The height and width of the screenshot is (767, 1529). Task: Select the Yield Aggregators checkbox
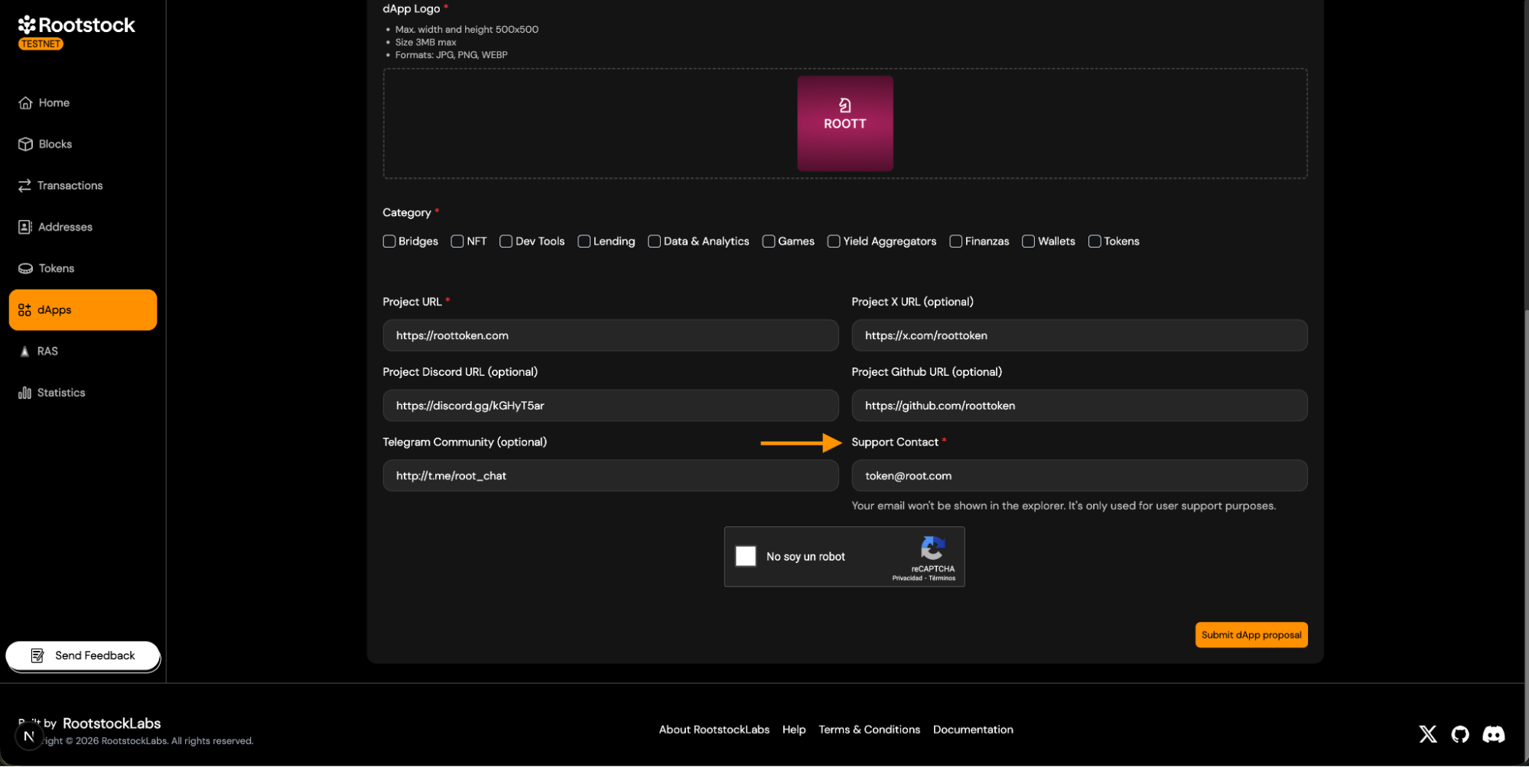[834, 241]
